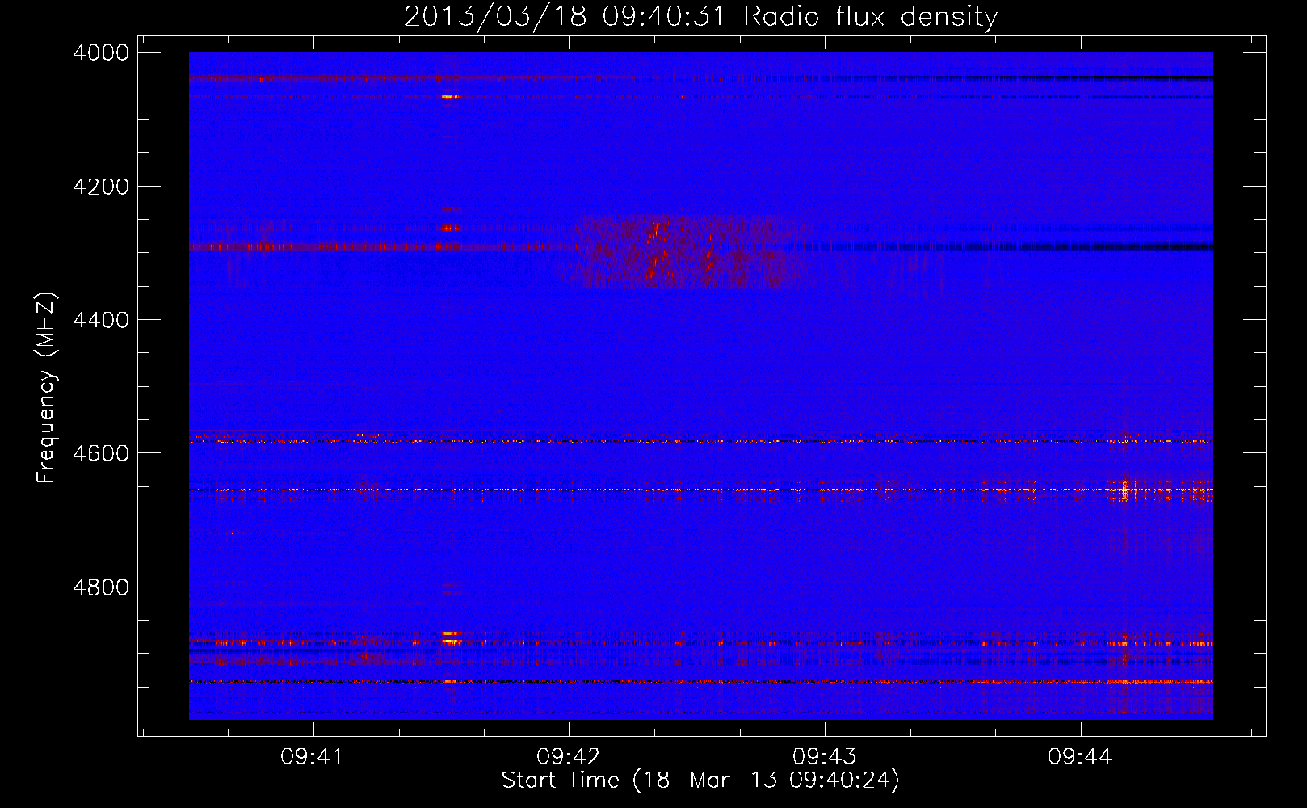The width and height of the screenshot is (1307, 808).
Task: Select the 4000 frequency tick label
Action: pyautogui.click(x=101, y=53)
